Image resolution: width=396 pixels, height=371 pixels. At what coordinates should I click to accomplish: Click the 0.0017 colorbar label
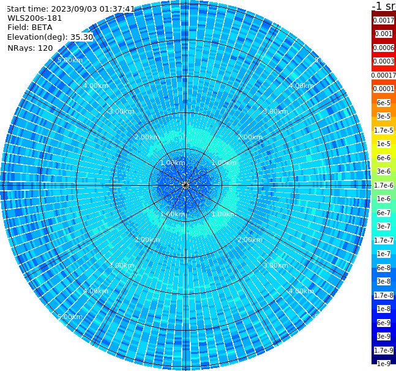[x=384, y=20]
